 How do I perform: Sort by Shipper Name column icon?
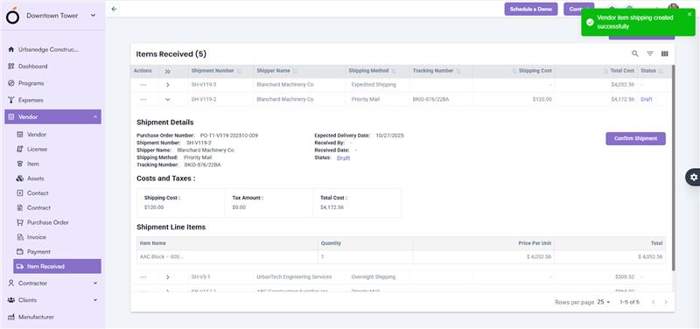[295, 72]
